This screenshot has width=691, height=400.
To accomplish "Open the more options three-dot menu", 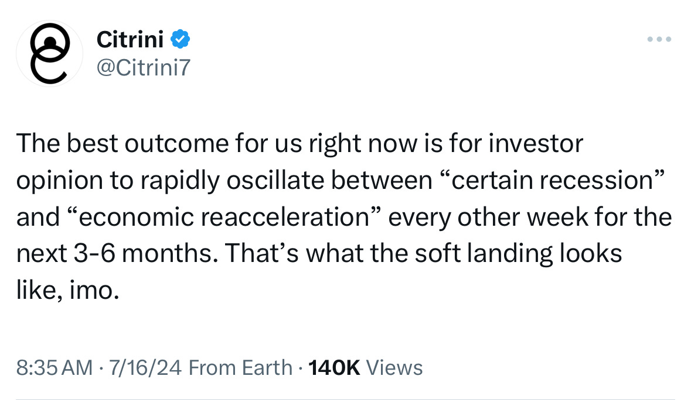I will tap(659, 39).
